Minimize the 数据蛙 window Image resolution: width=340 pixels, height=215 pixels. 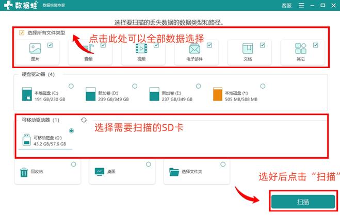point(312,6)
